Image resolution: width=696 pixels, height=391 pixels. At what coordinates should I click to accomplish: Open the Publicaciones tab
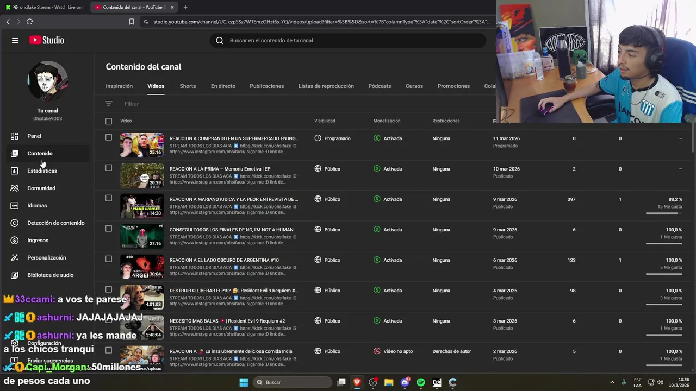pos(266,86)
